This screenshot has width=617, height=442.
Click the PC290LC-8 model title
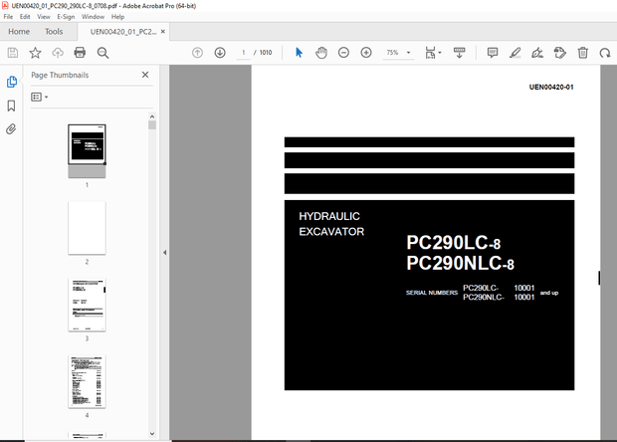coord(454,243)
